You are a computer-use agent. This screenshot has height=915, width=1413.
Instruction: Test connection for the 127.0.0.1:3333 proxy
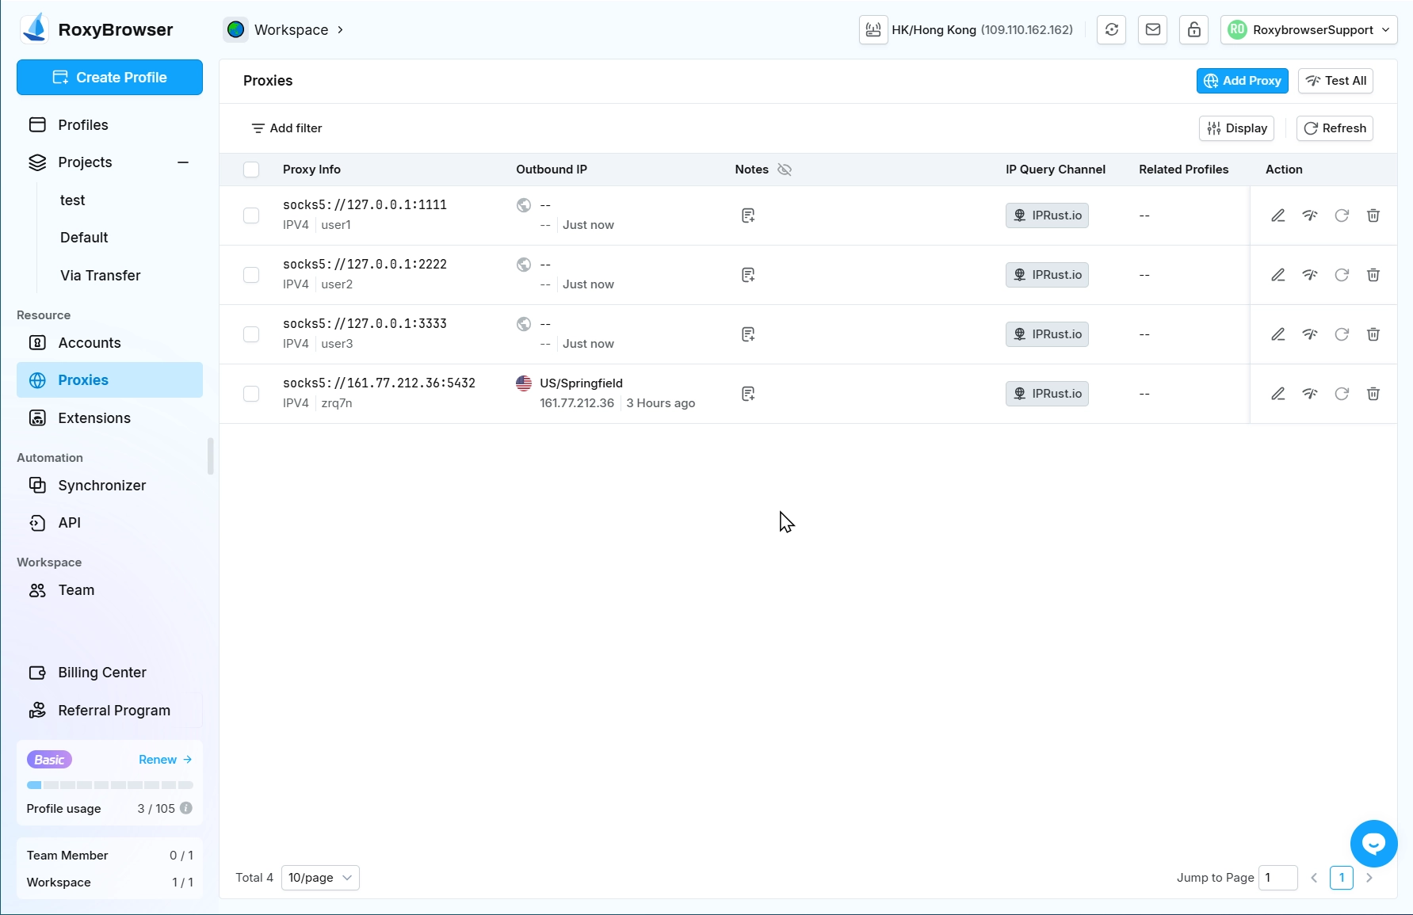1309,334
